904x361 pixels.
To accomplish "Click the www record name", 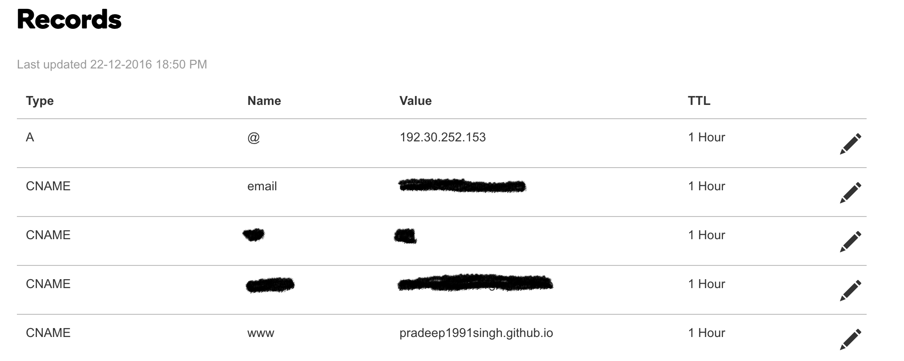I will pos(261,333).
